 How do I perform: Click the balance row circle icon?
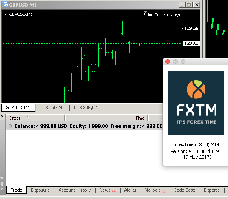(10, 126)
